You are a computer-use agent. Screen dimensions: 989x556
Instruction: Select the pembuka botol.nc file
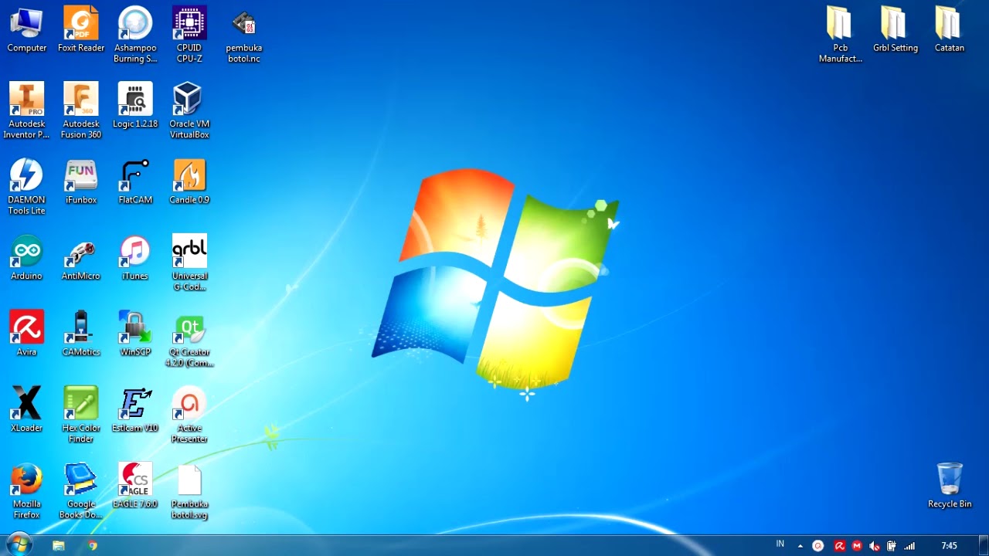[243, 36]
